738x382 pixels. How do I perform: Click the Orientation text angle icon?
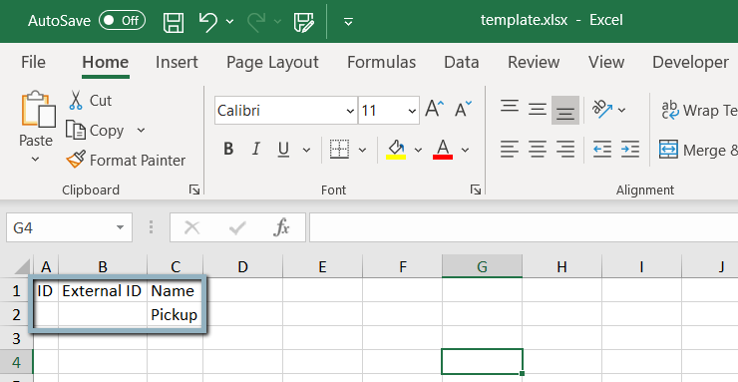point(601,110)
